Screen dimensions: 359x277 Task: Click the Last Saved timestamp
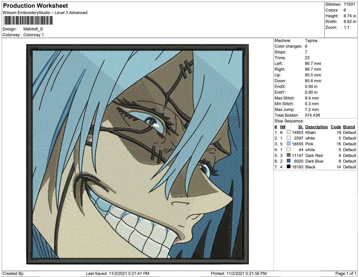(117, 273)
